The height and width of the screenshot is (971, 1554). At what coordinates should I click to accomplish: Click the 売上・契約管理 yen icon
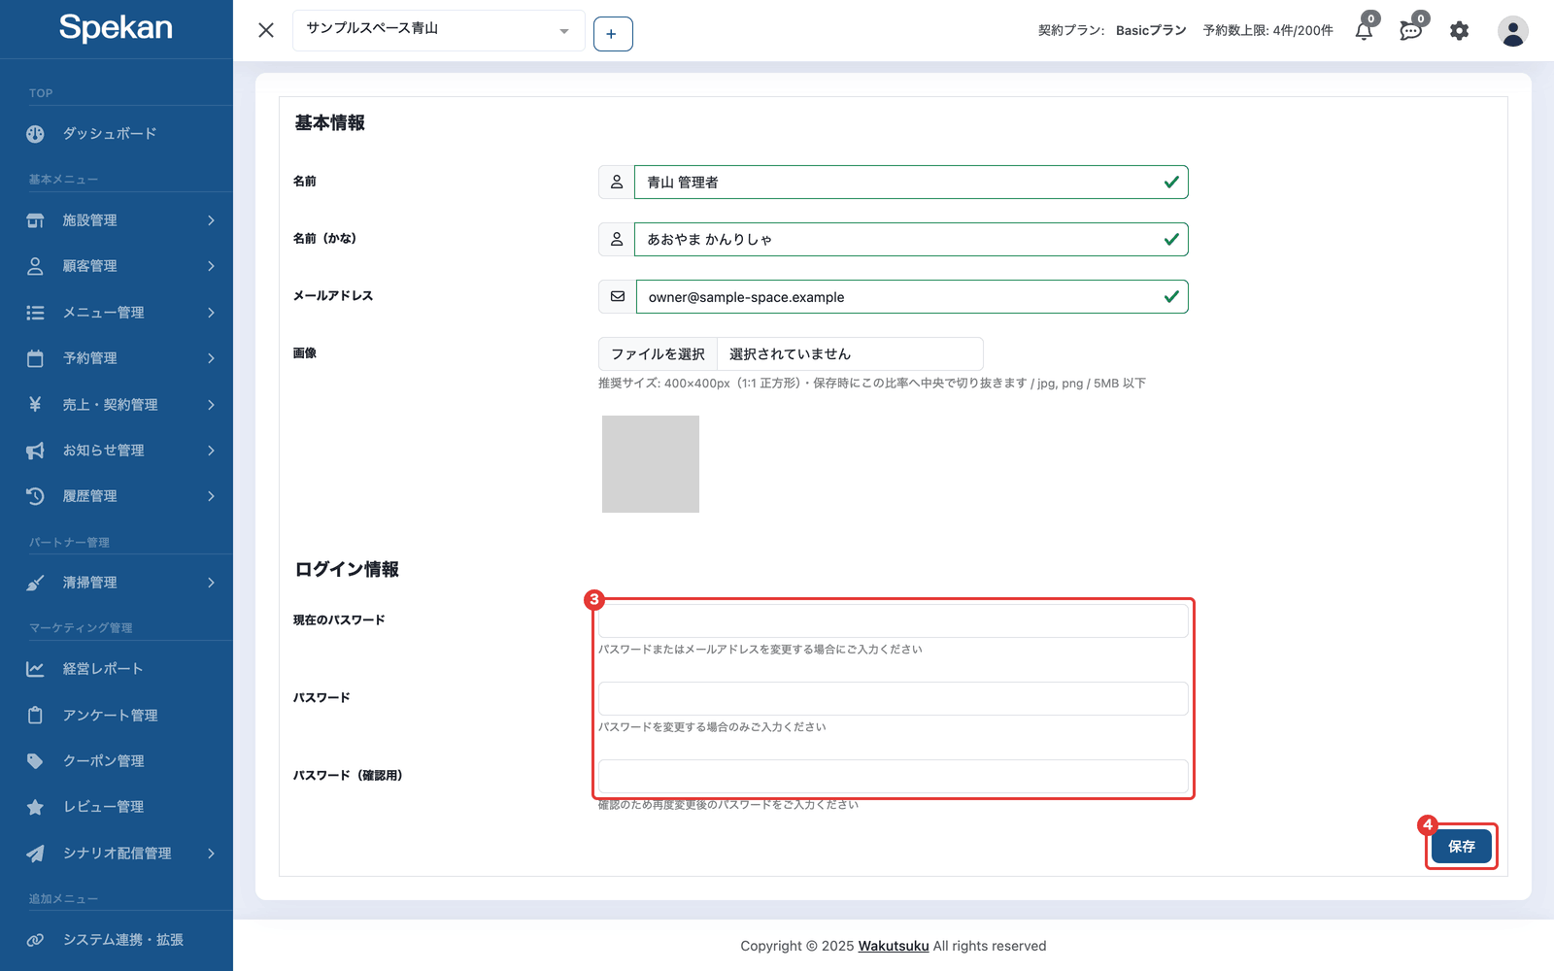click(35, 404)
